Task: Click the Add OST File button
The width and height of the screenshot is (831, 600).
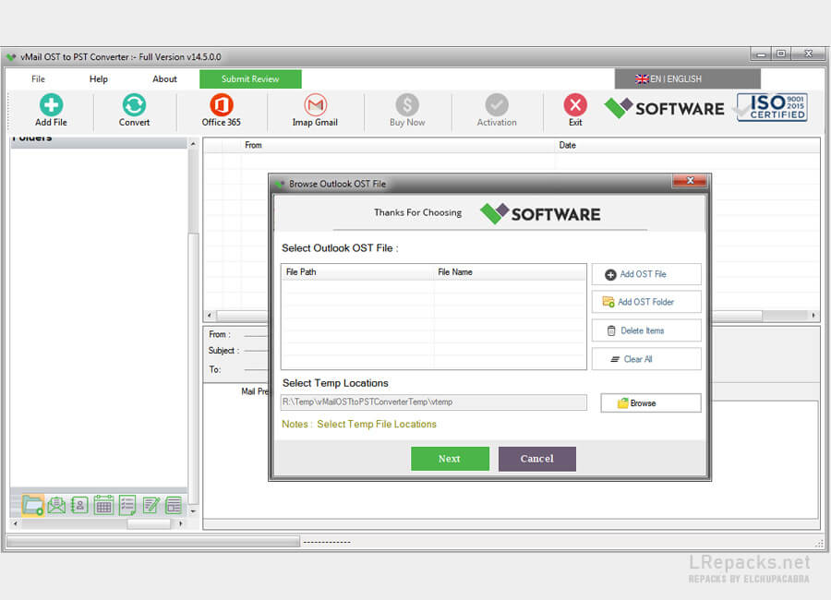Action: (x=646, y=274)
